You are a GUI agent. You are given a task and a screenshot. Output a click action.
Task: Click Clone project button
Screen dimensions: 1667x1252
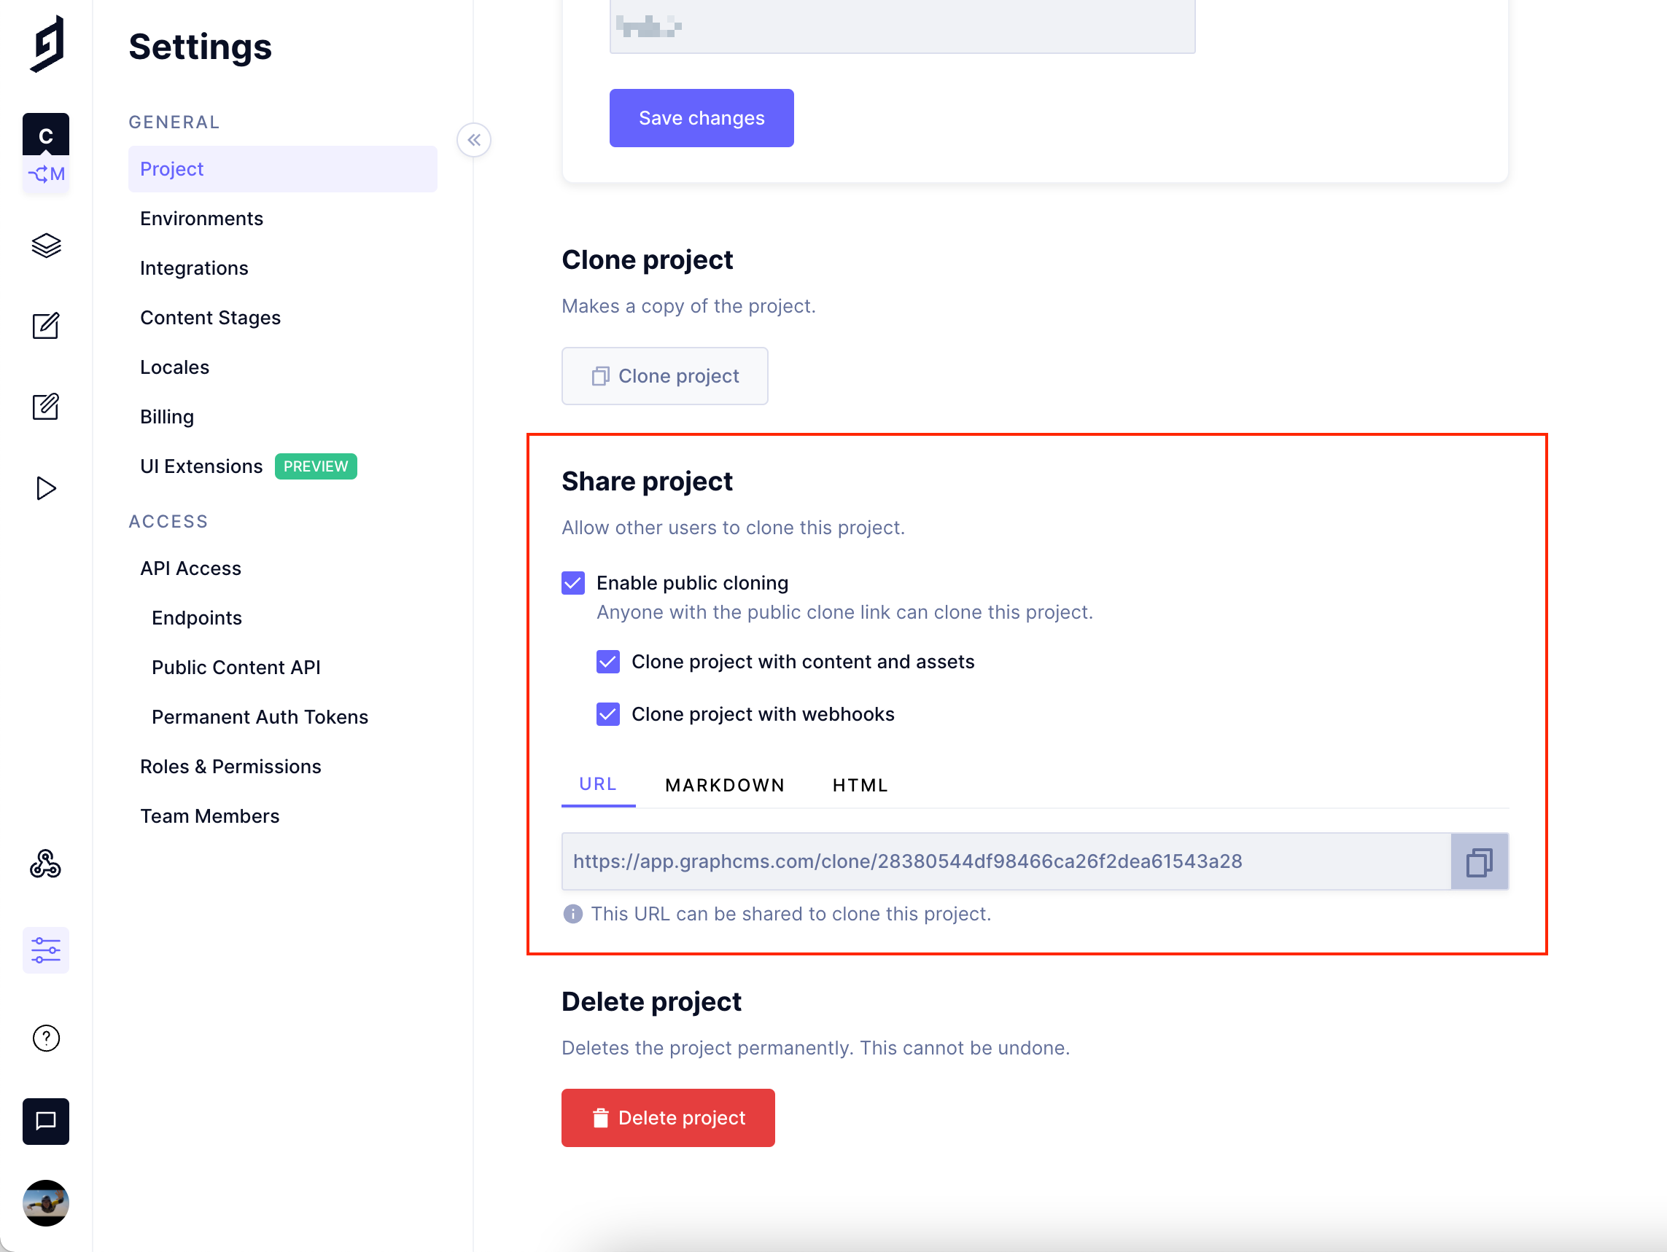pyautogui.click(x=664, y=375)
